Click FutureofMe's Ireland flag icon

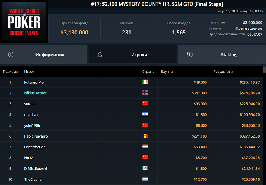(x=145, y=82)
